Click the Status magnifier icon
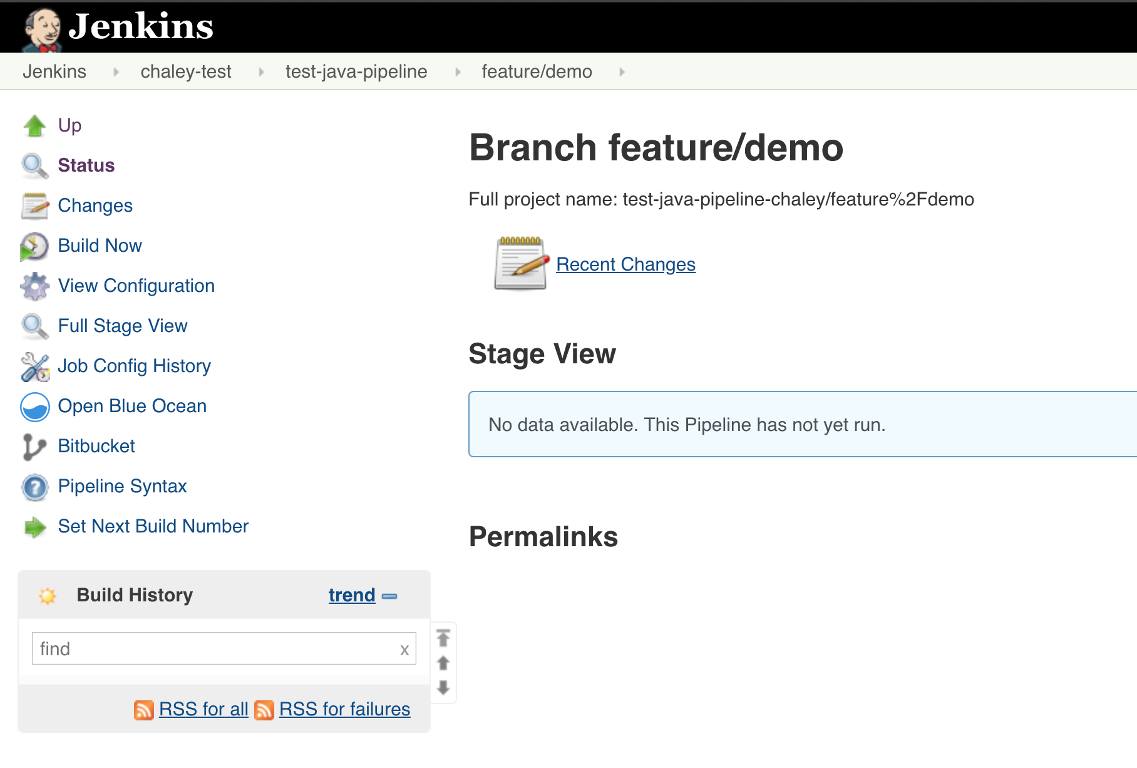The width and height of the screenshot is (1137, 768). (34, 166)
